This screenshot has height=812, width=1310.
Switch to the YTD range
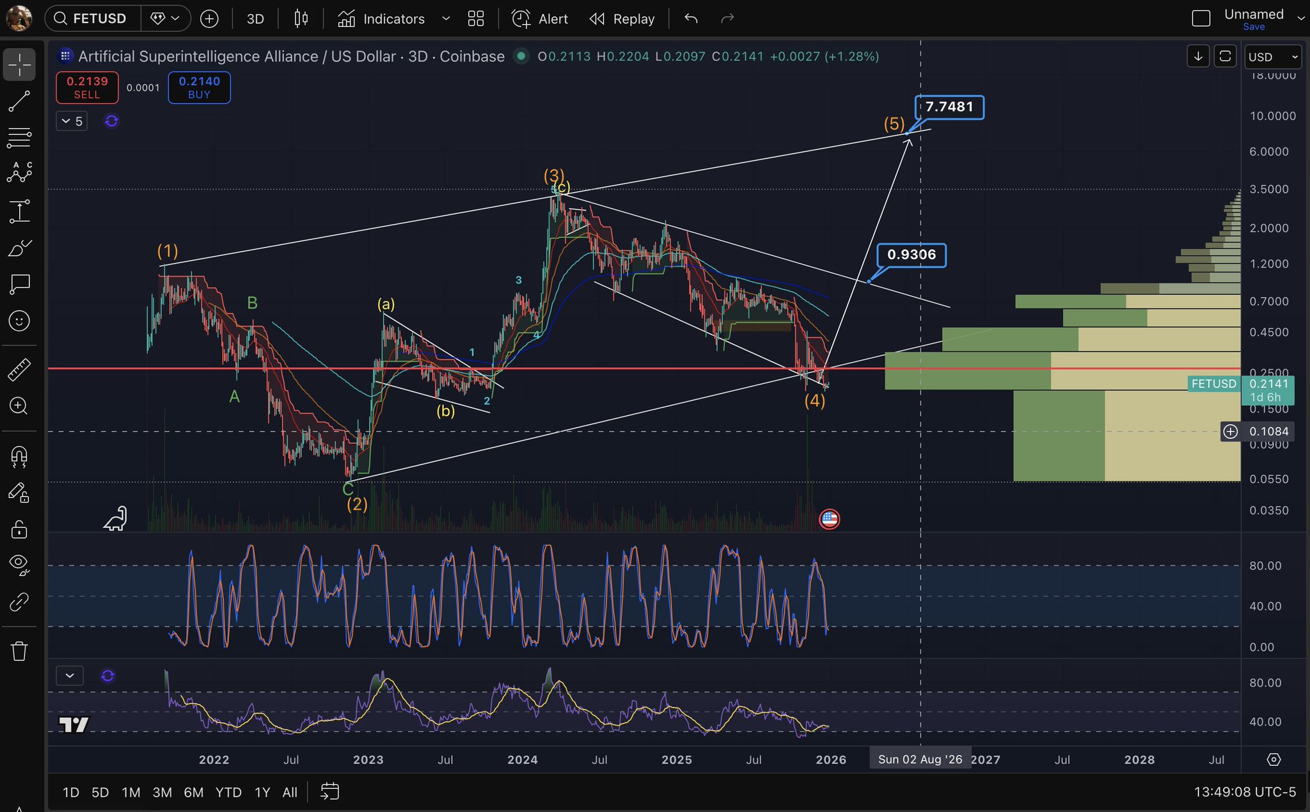click(x=228, y=792)
